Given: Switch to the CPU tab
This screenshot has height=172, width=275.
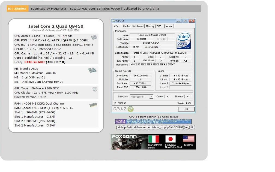Looking at the screenshot, I should 116,26.
